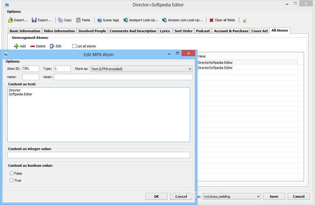Image resolution: width=315 pixels, height=205 pixels.
Task: Click the red Delete atom icon
Action: pyautogui.click(x=33, y=46)
